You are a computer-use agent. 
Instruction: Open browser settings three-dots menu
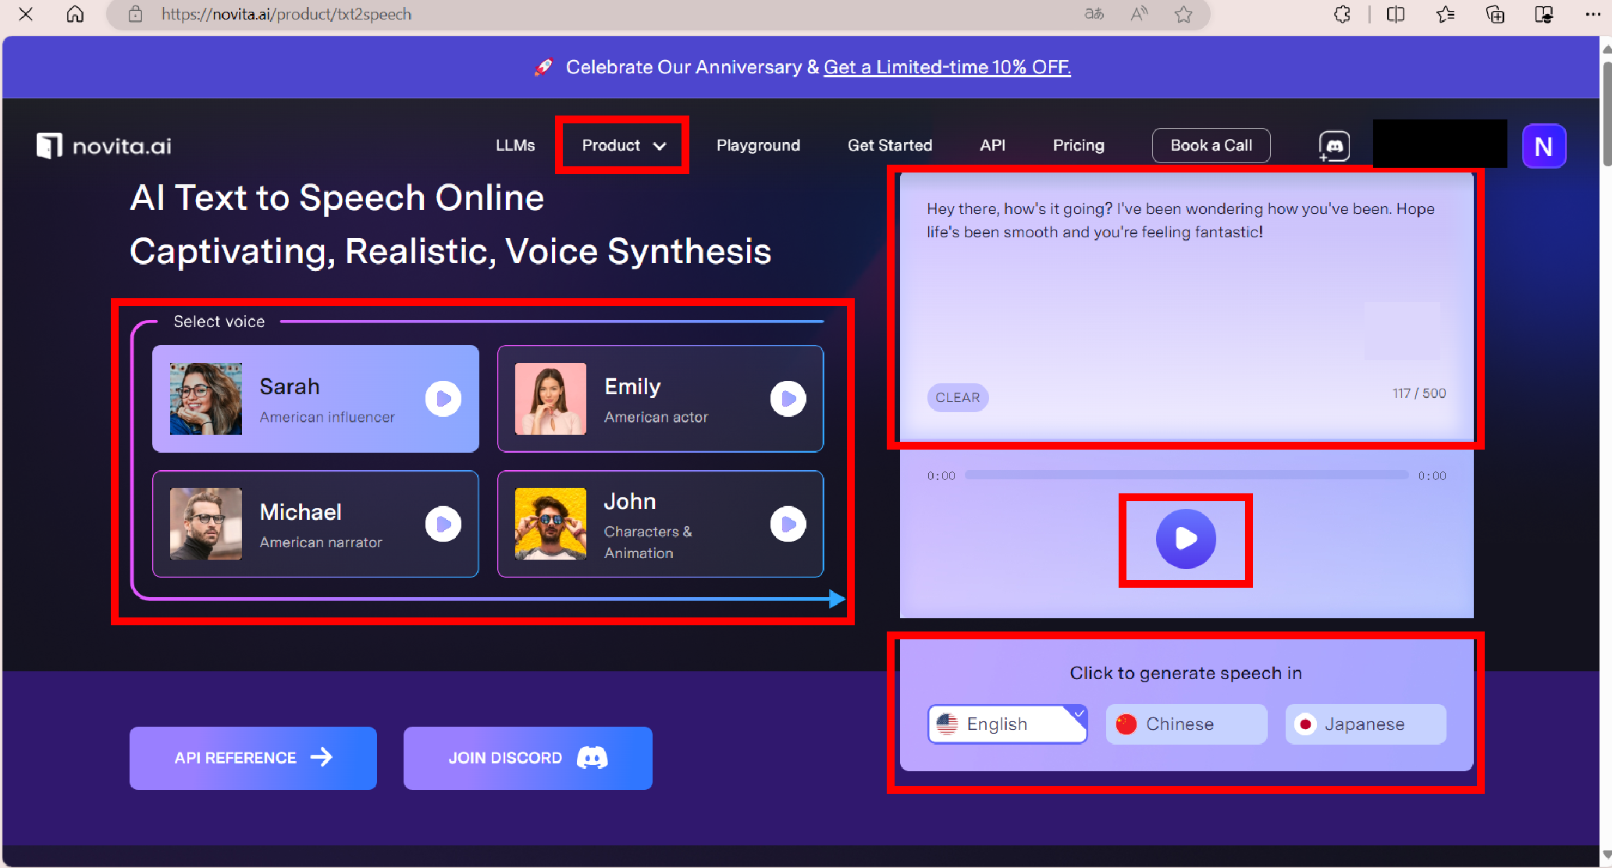1592,14
